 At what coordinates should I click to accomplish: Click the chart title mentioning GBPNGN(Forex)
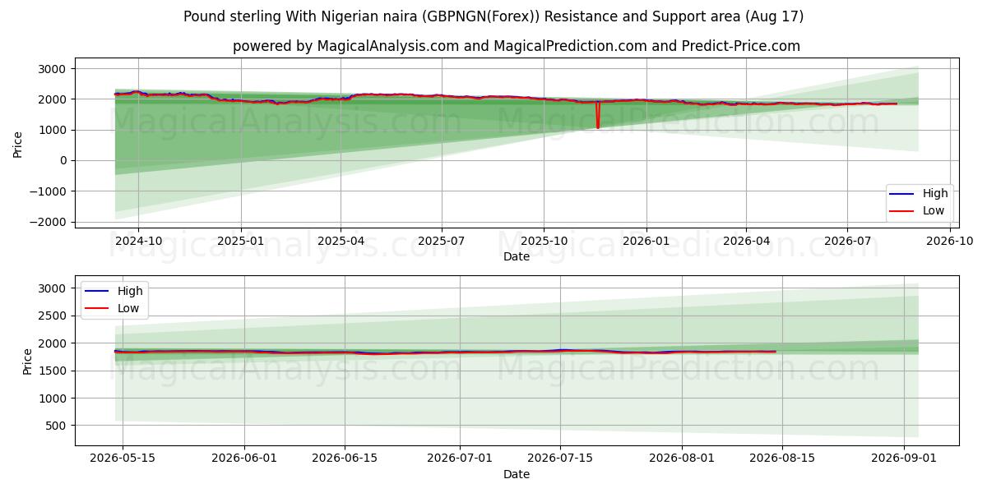(x=493, y=16)
